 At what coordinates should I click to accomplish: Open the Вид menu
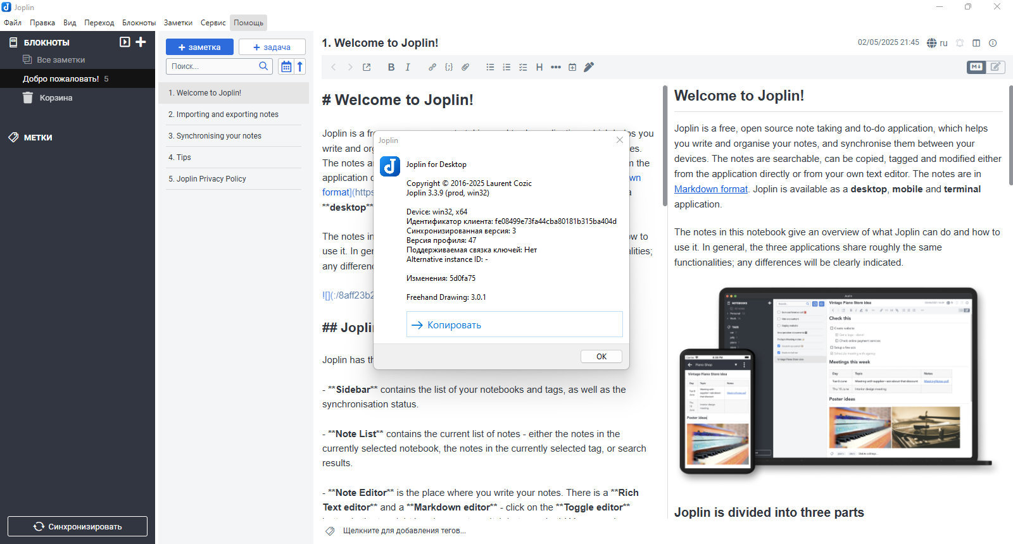click(70, 23)
